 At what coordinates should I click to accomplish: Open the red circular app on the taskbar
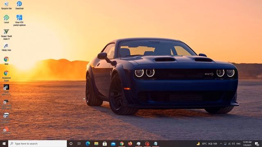click(x=147, y=143)
